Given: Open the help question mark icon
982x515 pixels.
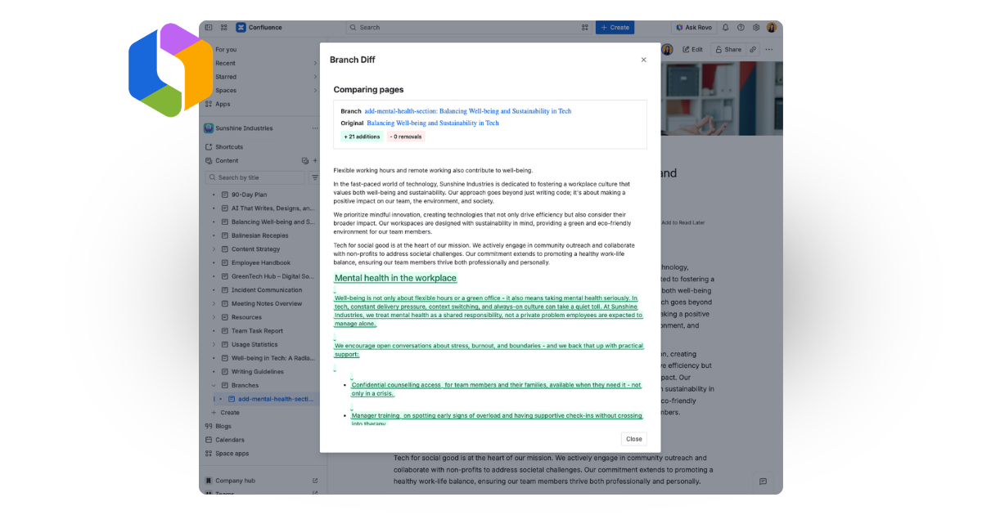Looking at the screenshot, I should [x=741, y=27].
